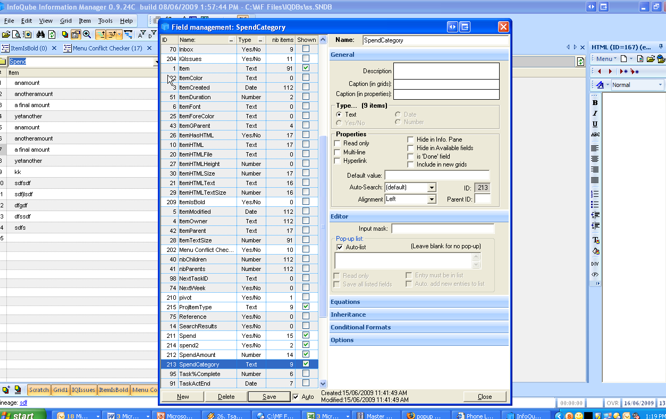Viewport: 666px width, 419px height.
Task: Expand the Equations section
Action: [x=419, y=302]
